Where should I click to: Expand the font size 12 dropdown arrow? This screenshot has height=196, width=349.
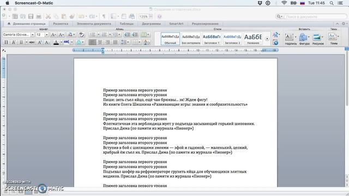[x=46, y=35]
